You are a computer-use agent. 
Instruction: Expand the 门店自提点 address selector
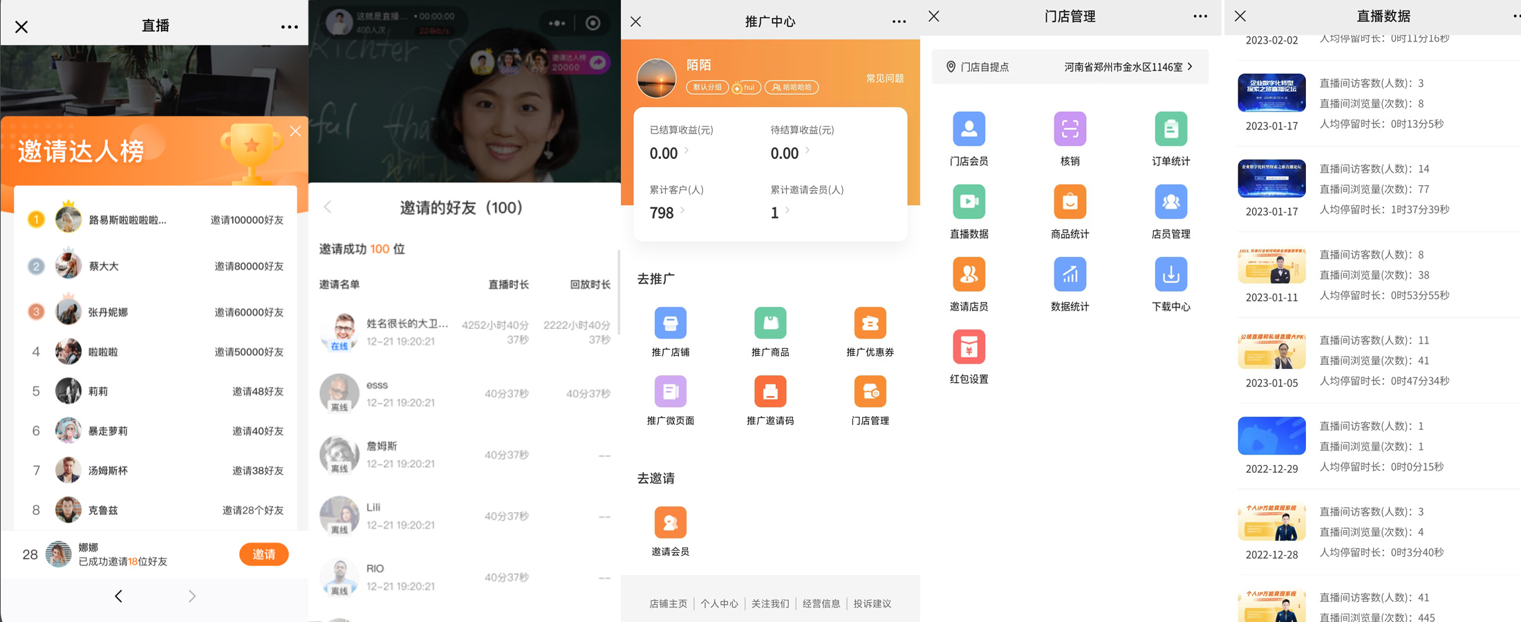tap(1070, 67)
